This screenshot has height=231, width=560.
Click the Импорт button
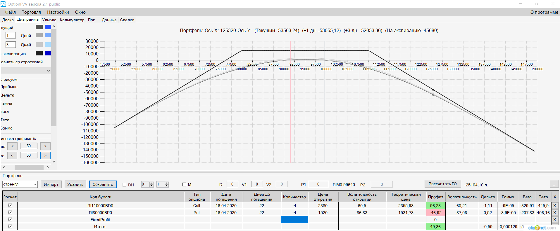[x=51, y=184]
